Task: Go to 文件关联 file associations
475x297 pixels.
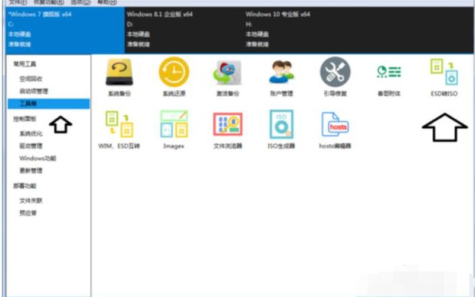Action: click(31, 201)
